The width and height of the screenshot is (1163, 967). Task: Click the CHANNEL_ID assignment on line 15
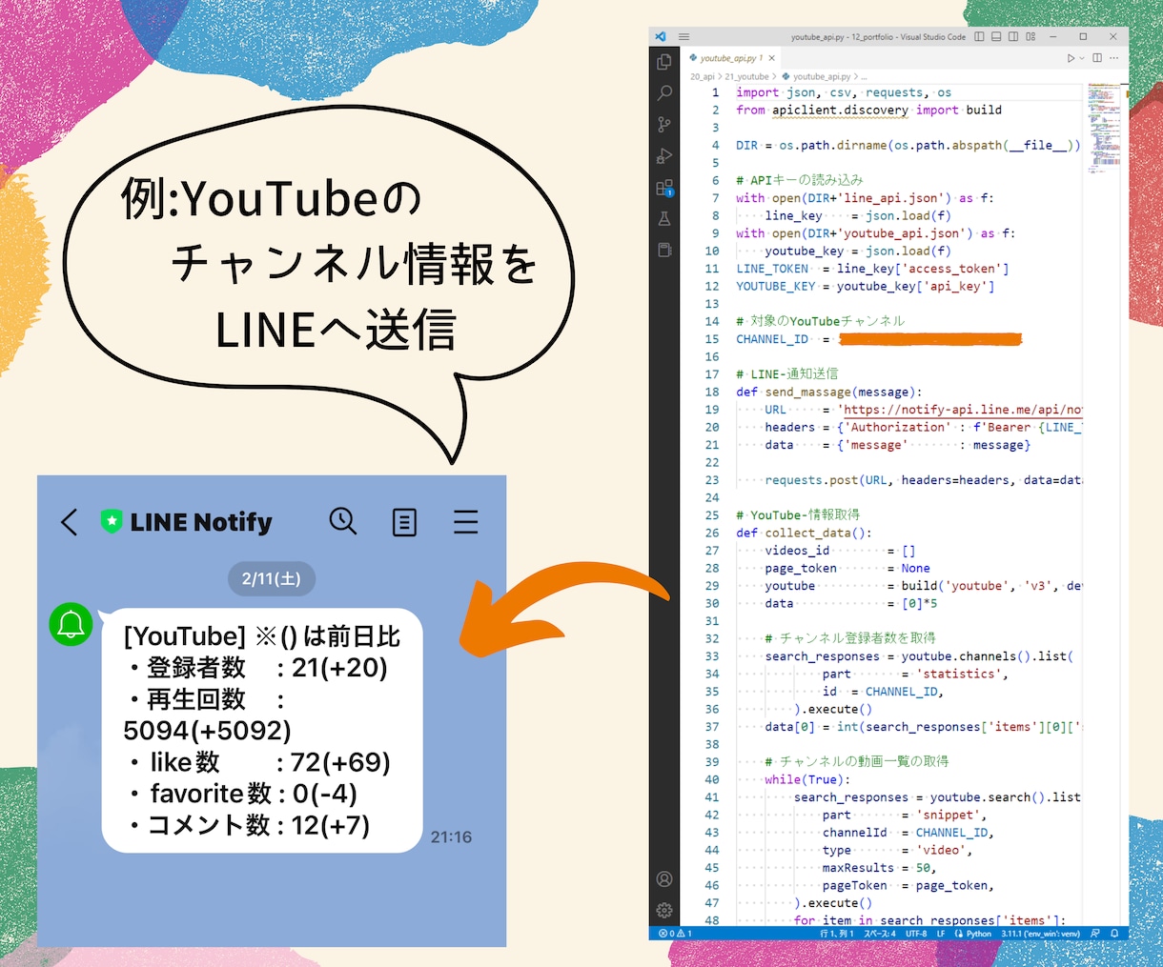click(x=878, y=339)
